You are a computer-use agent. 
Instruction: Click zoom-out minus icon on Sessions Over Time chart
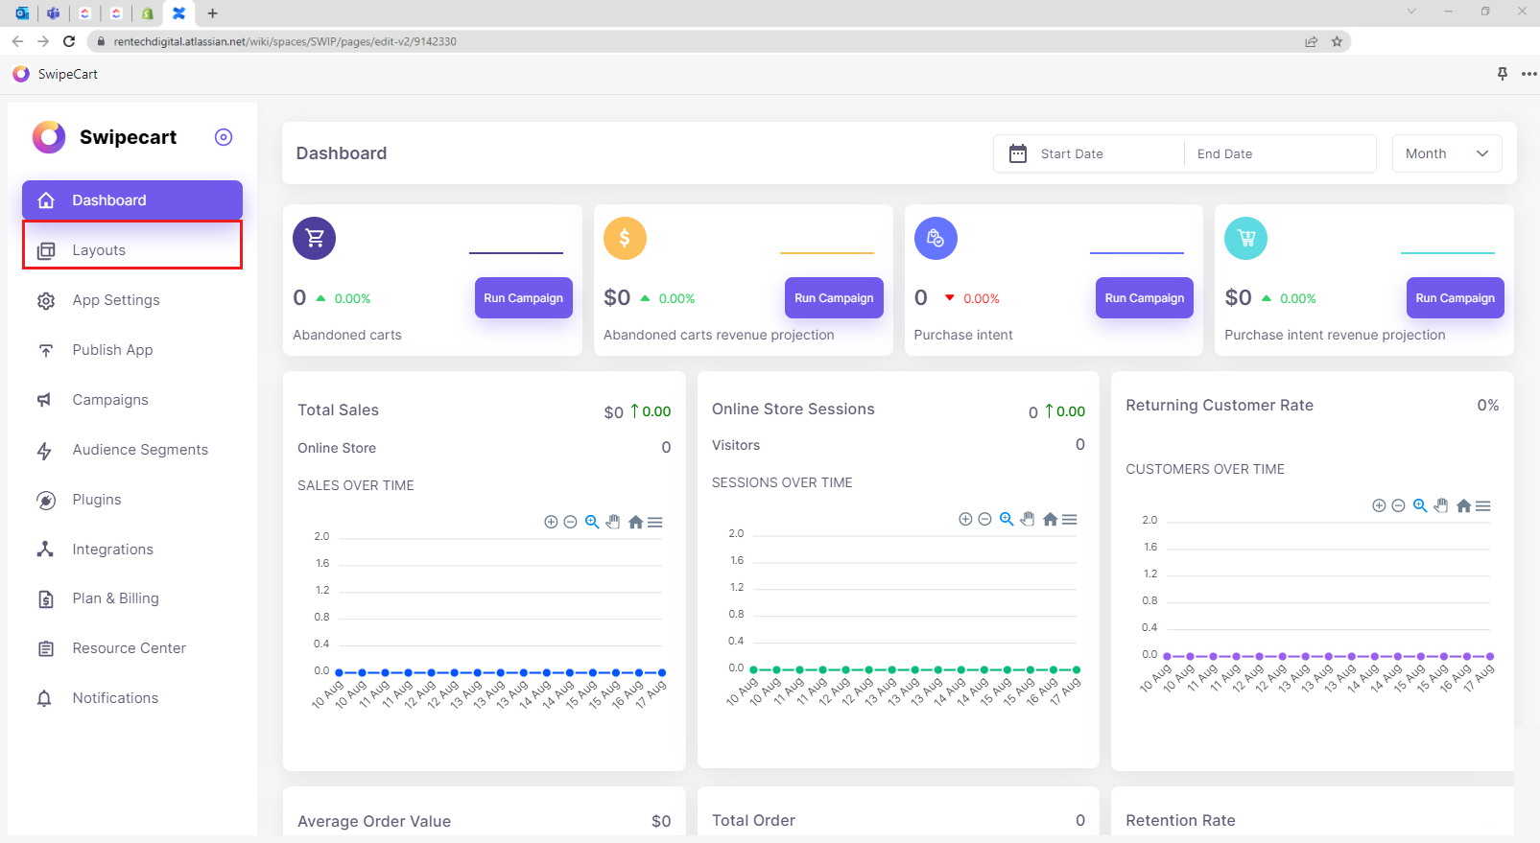(x=984, y=520)
